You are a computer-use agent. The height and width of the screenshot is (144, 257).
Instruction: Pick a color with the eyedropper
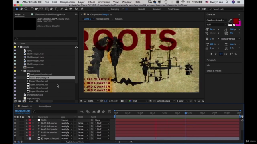pos(230,20)
